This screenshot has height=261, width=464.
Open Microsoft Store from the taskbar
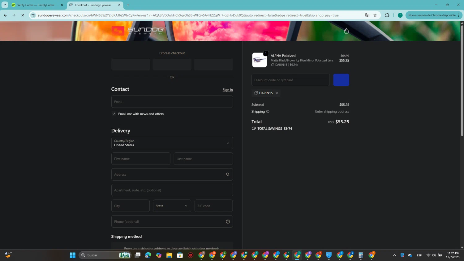pos(180,255)
